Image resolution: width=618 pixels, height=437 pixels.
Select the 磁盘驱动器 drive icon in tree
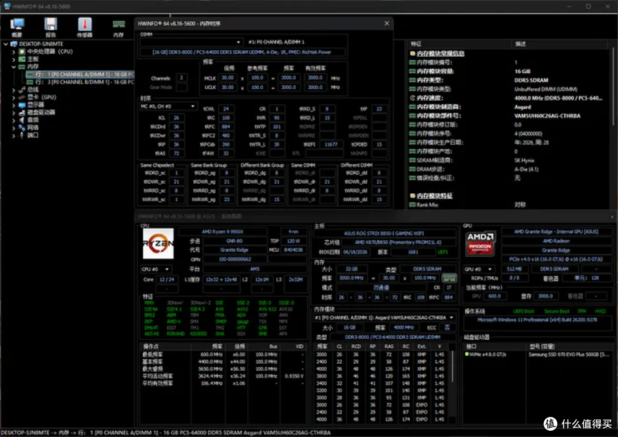click(x=22, y=112)
